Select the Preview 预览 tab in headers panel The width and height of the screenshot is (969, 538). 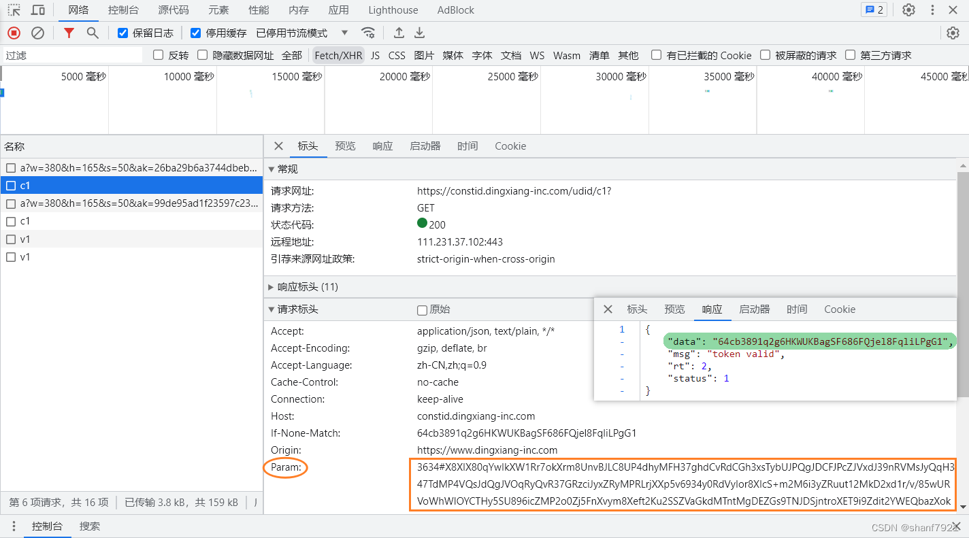click(345, 146)
